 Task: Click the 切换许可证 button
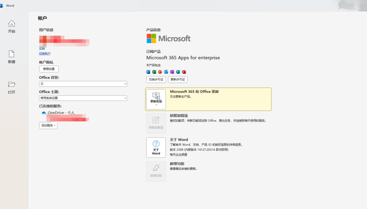[156, 79]
